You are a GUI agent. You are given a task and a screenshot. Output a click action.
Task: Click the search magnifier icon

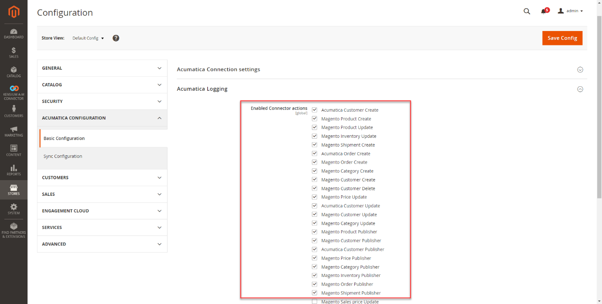click(x=527, y=11)
